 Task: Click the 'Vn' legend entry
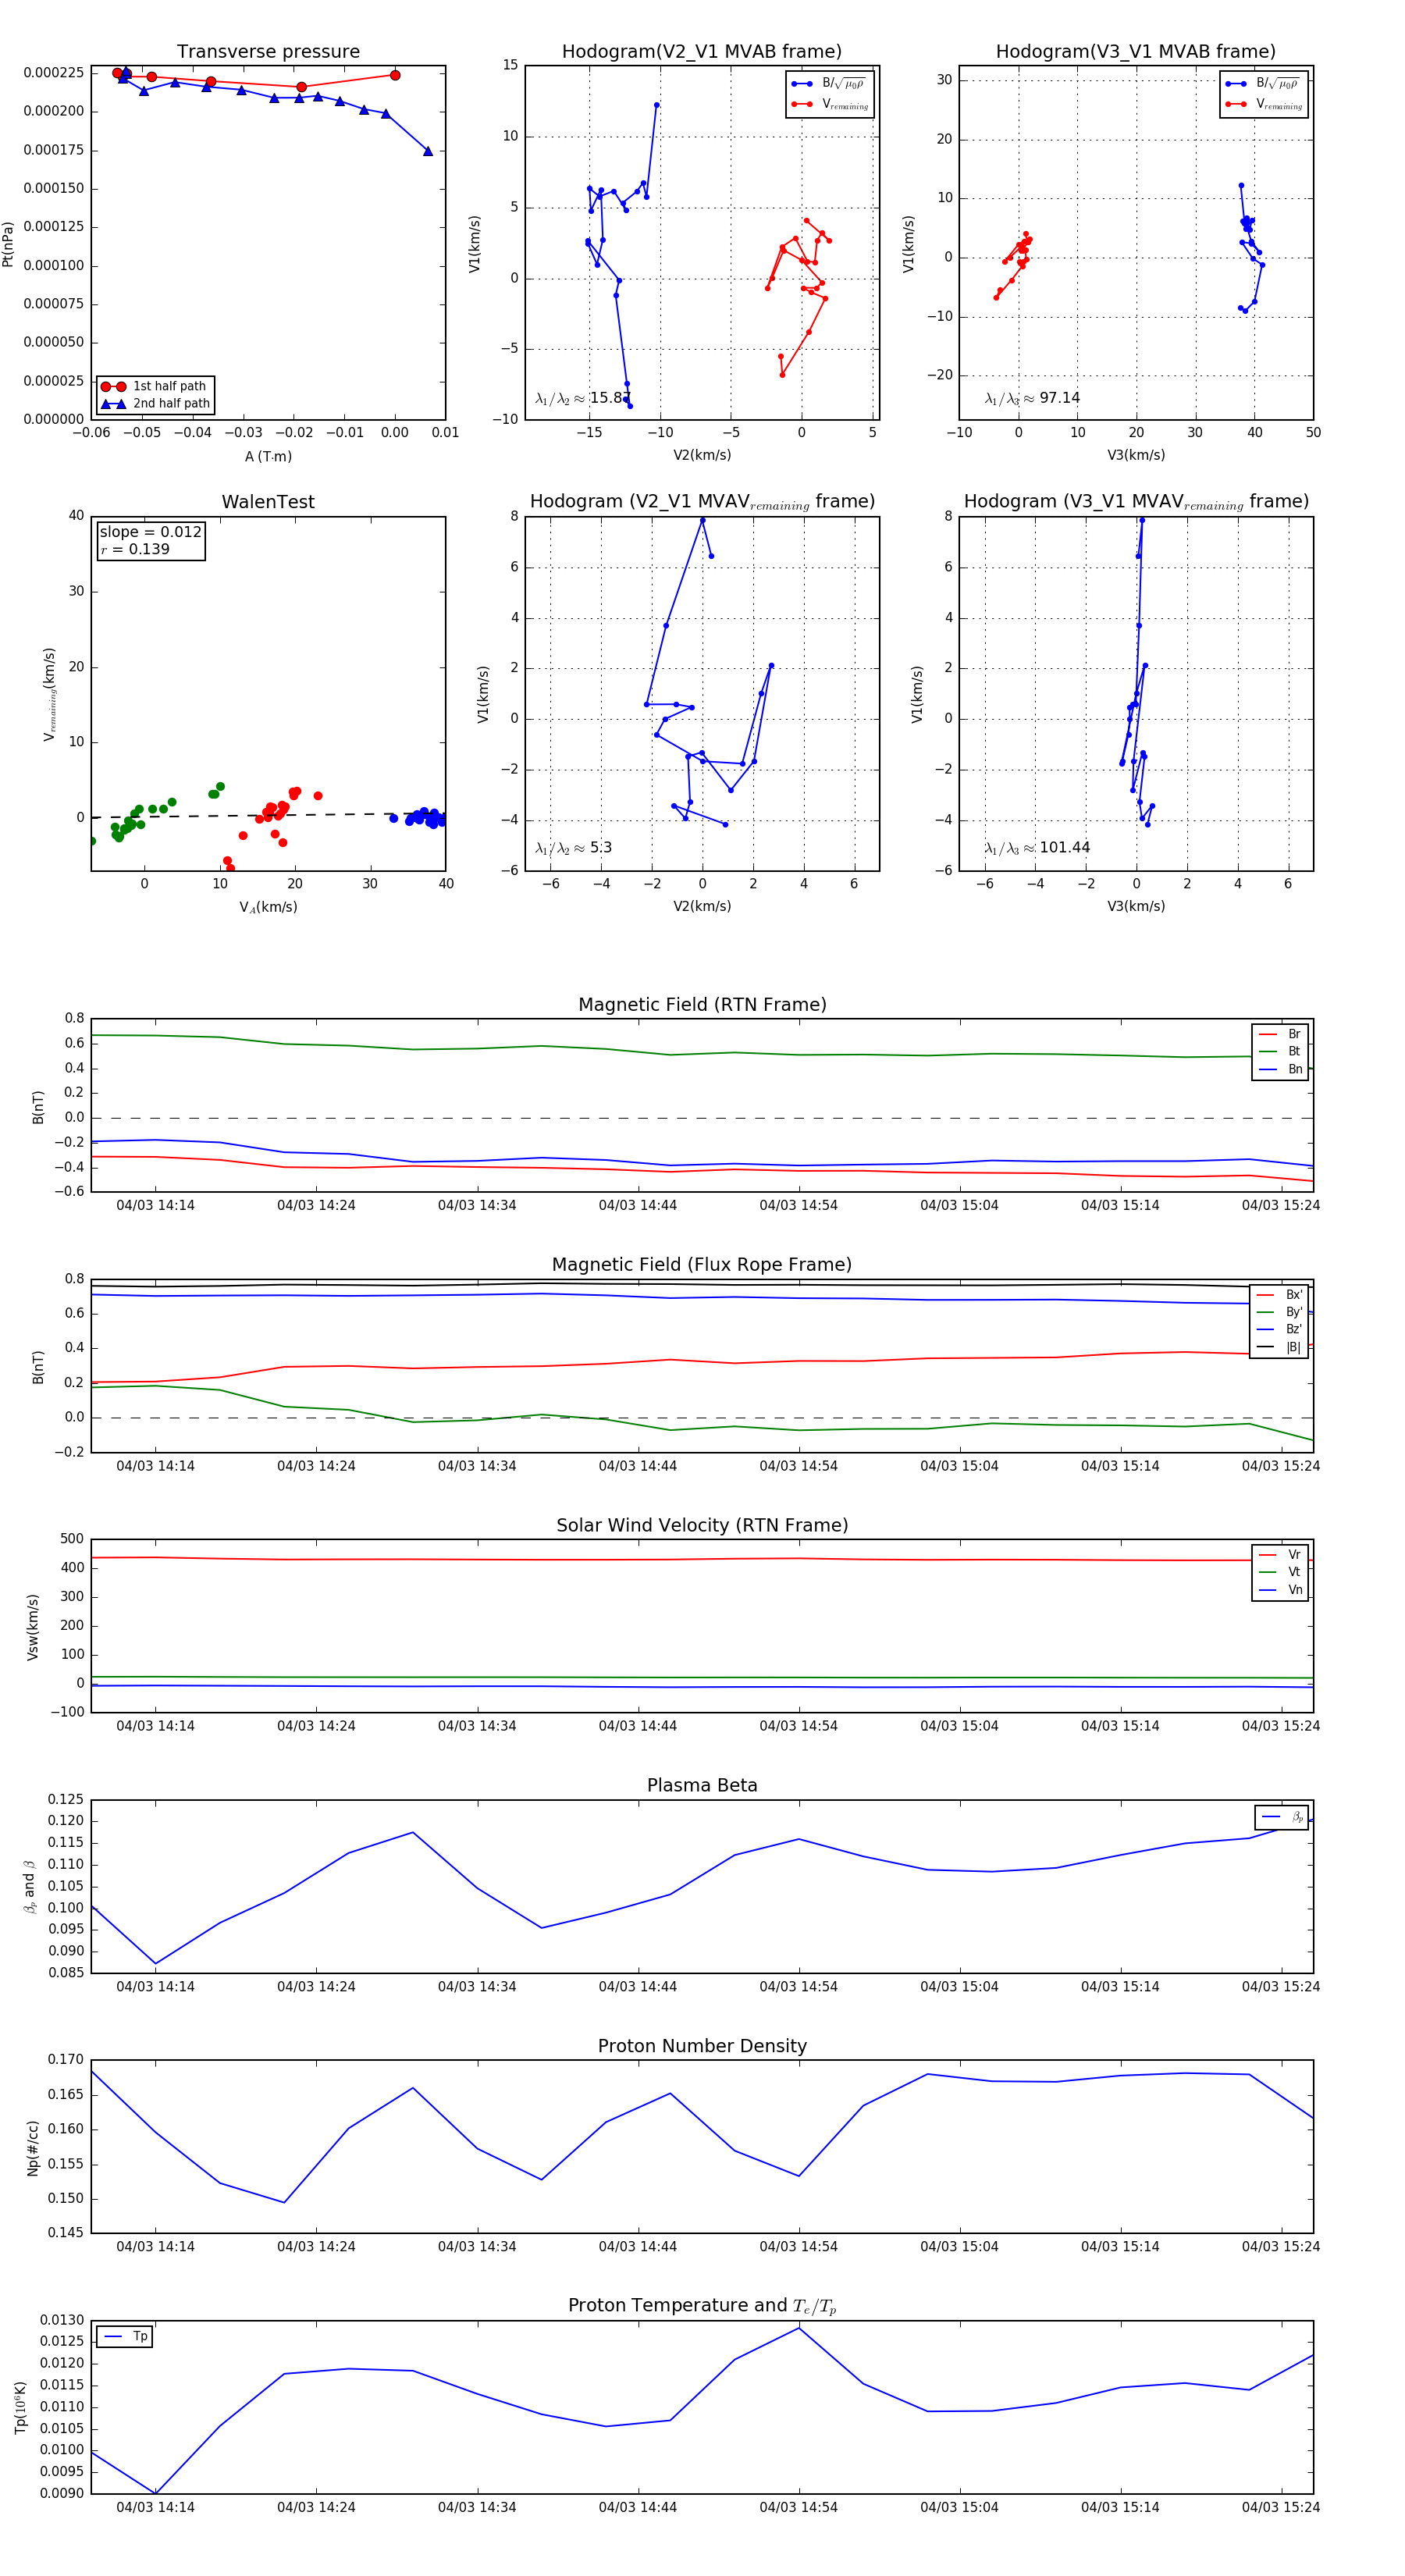point(1281,1590)
